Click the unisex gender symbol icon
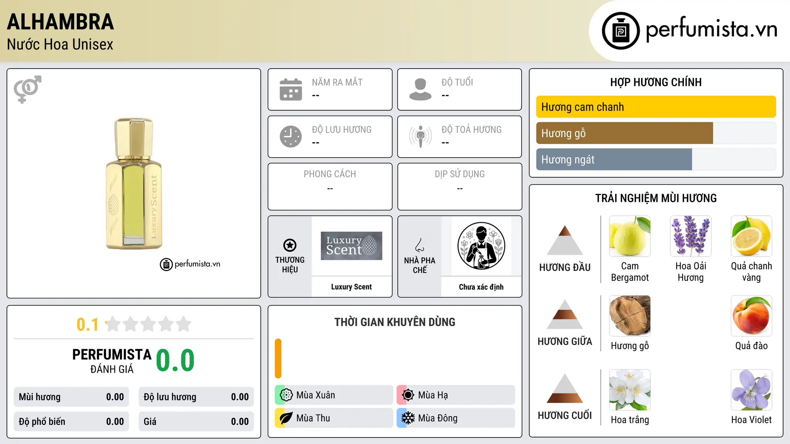The height and width of the screenshot is (444, 790). (27, 89)
